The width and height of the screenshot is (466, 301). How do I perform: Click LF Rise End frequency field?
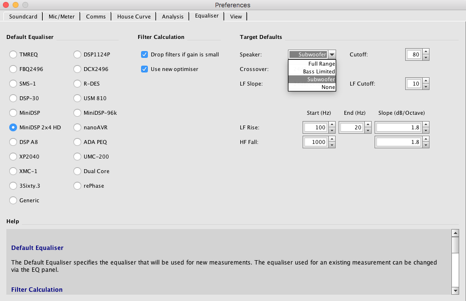tap(352, 127)
